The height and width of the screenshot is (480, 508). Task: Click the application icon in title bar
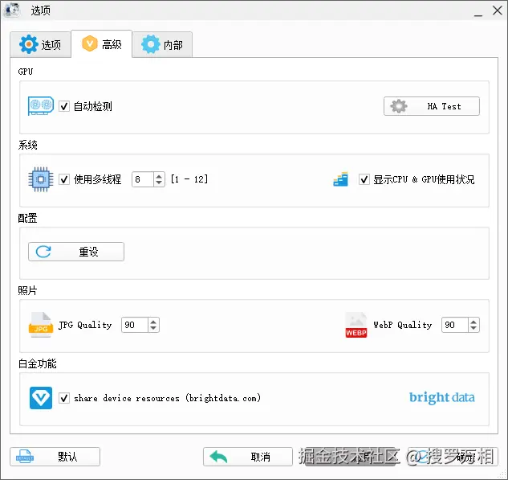(x=12, y=10)
